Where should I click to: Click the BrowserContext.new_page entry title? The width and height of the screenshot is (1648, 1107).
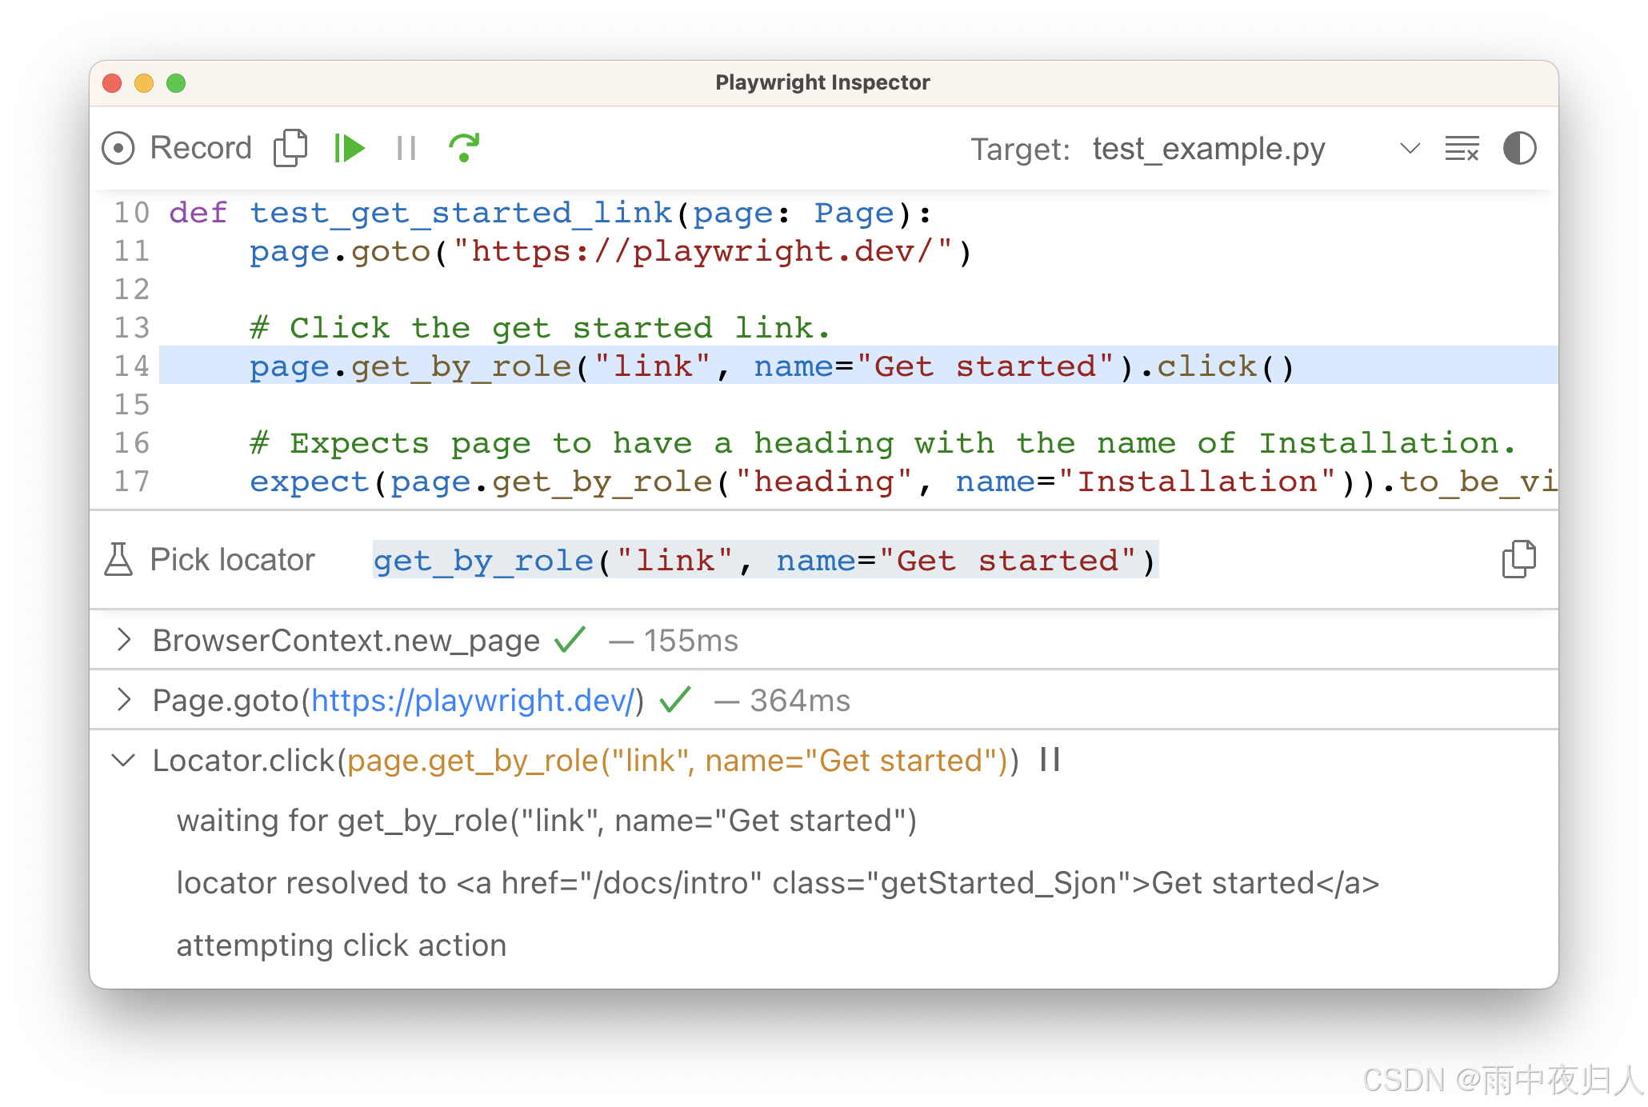click(346, 641)
